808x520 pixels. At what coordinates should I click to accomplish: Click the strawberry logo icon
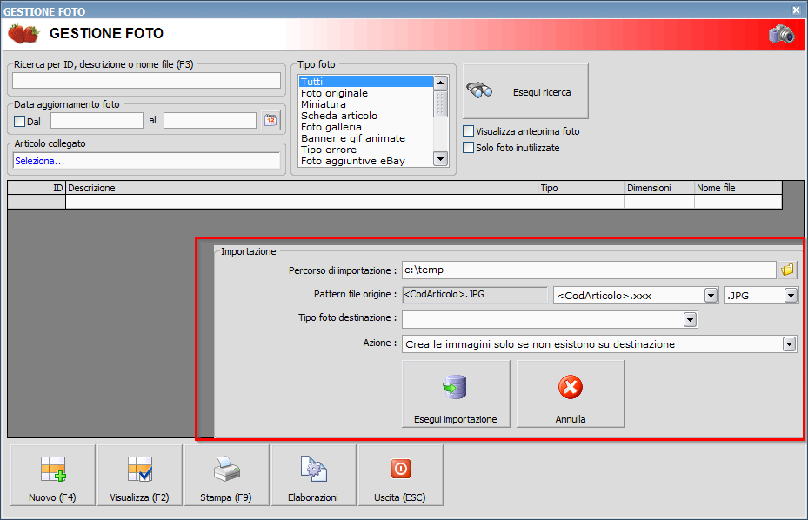pos(23,34)
